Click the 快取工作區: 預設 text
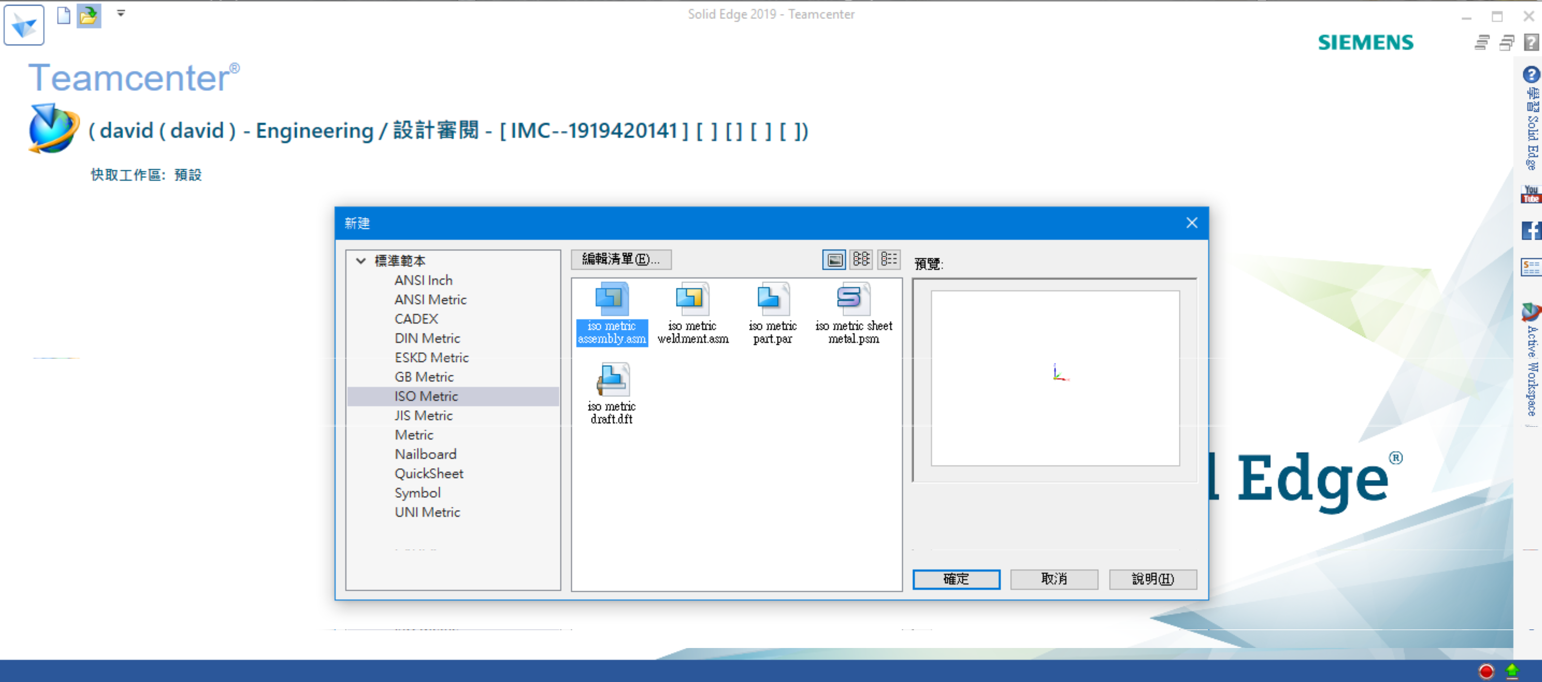 (x=146, y=175)
